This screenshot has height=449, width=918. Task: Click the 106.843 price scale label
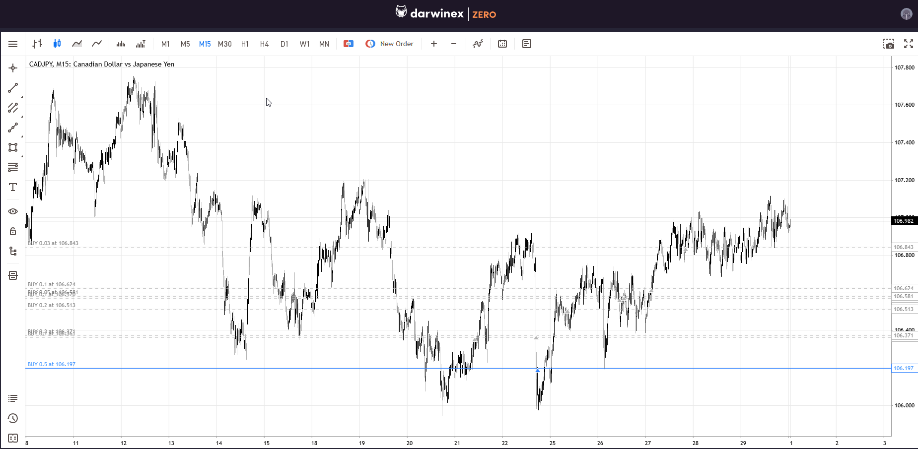coord(904,247)
